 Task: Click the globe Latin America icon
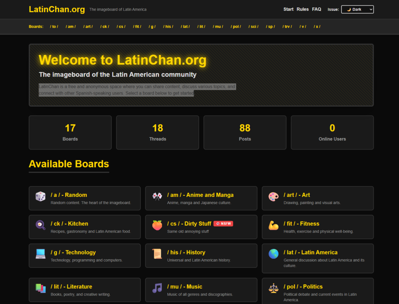click(274, 254)
